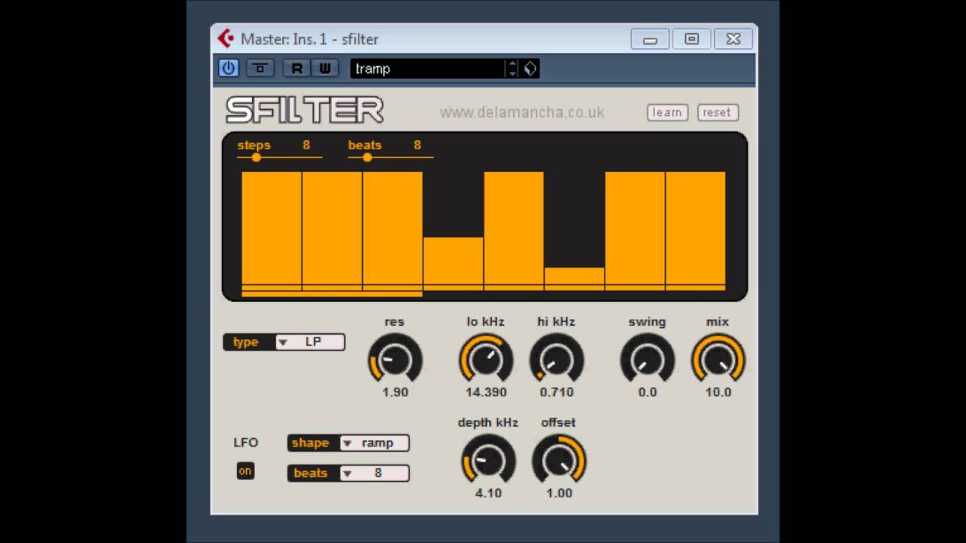Minimize the sfilter plugin window
The image size is (966, 543).
[x=650, y=39]
